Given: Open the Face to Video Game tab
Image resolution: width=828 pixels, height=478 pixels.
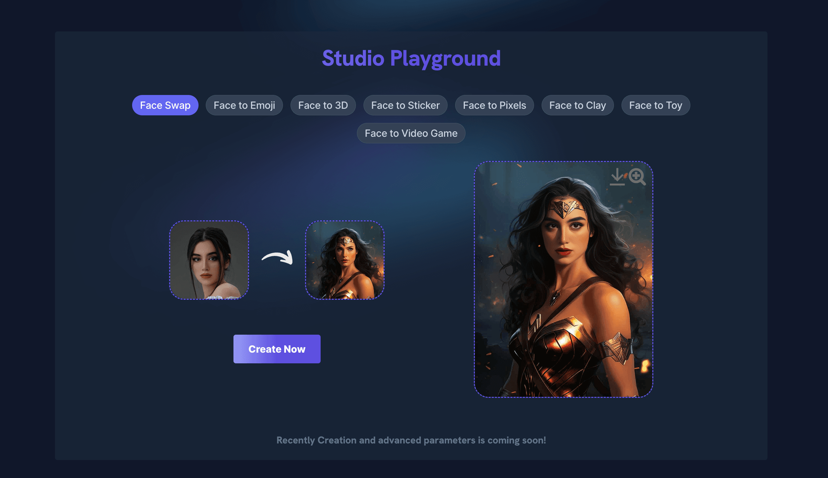Looking at the screenshot, I should 411,133.
